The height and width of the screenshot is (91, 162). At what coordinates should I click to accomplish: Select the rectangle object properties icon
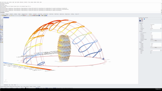coord(142,21)
